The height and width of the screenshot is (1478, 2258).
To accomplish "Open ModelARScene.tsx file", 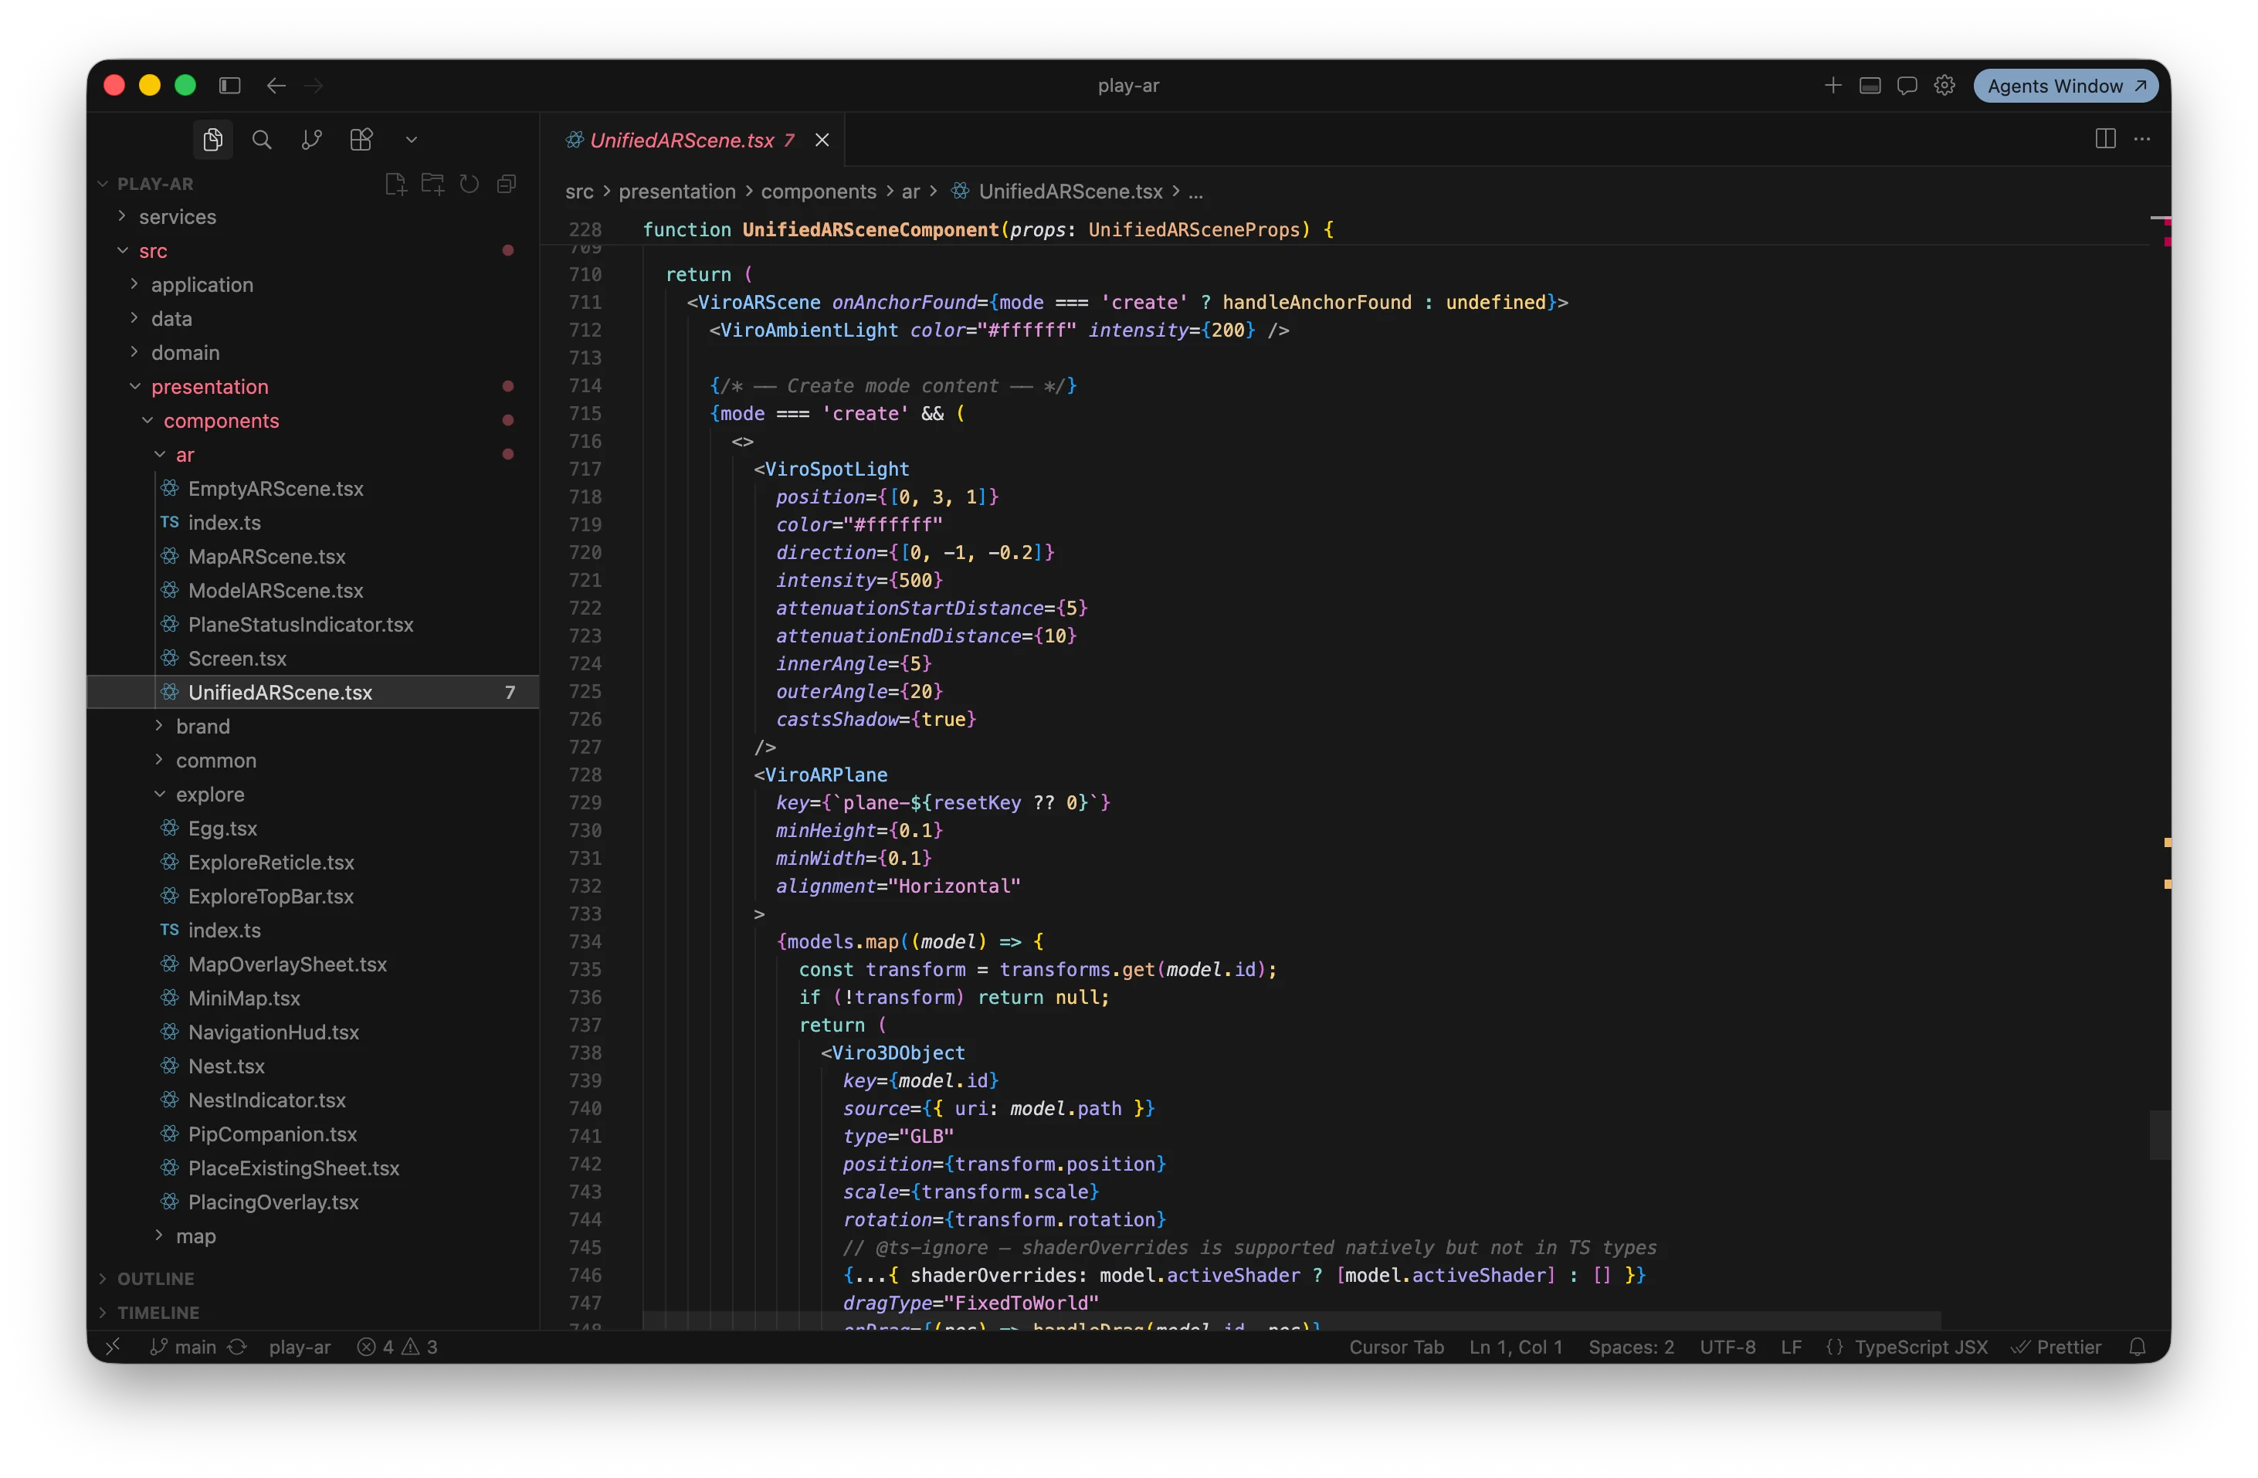I will coord(313,590).
